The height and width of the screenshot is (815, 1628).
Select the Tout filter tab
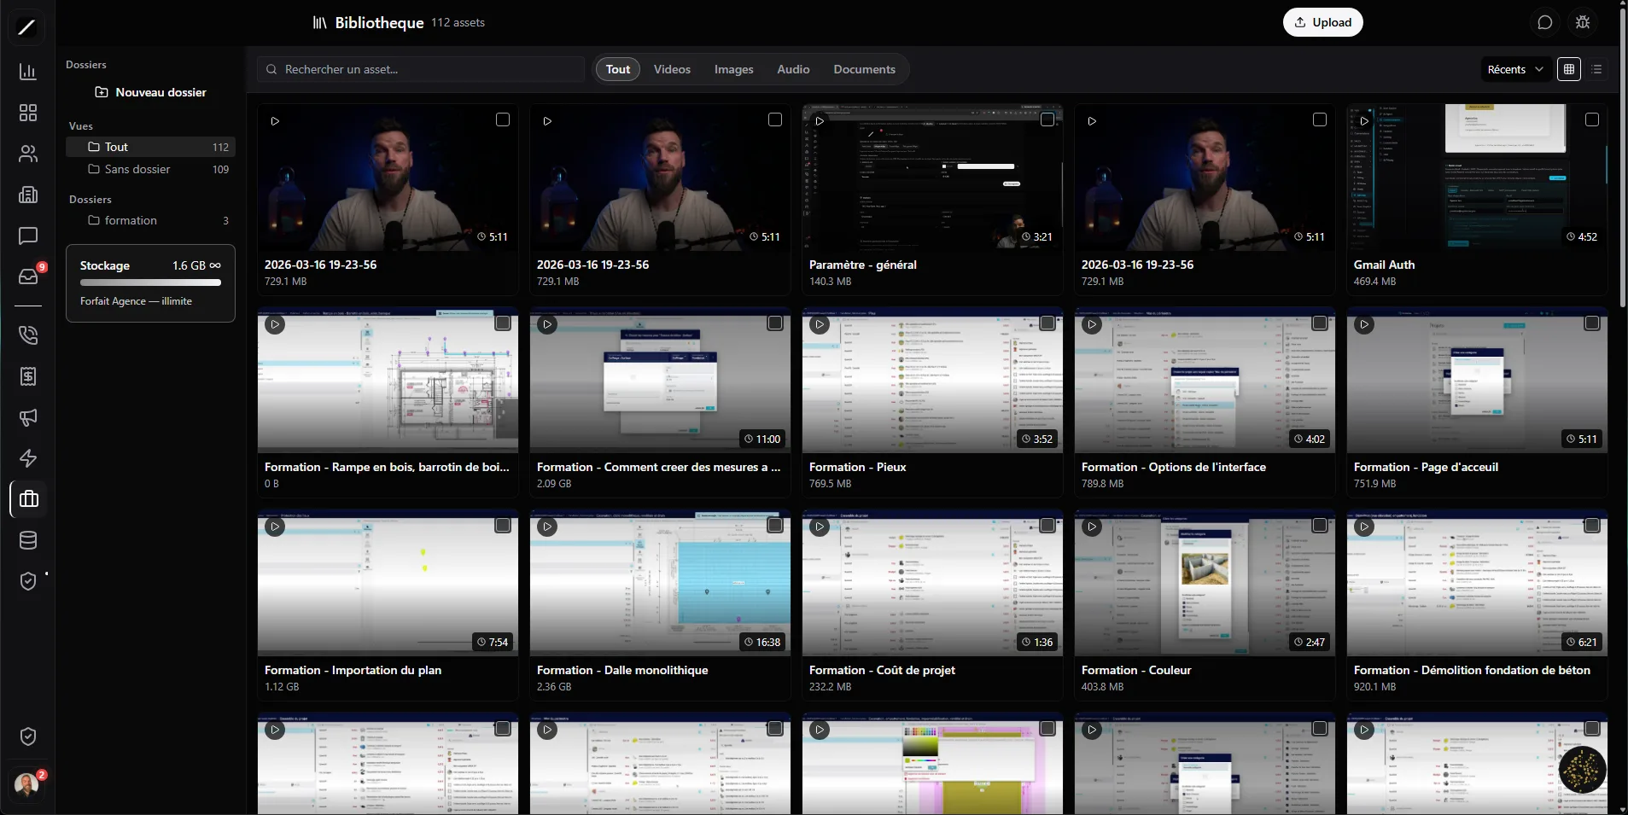click(x=618, y=69)
